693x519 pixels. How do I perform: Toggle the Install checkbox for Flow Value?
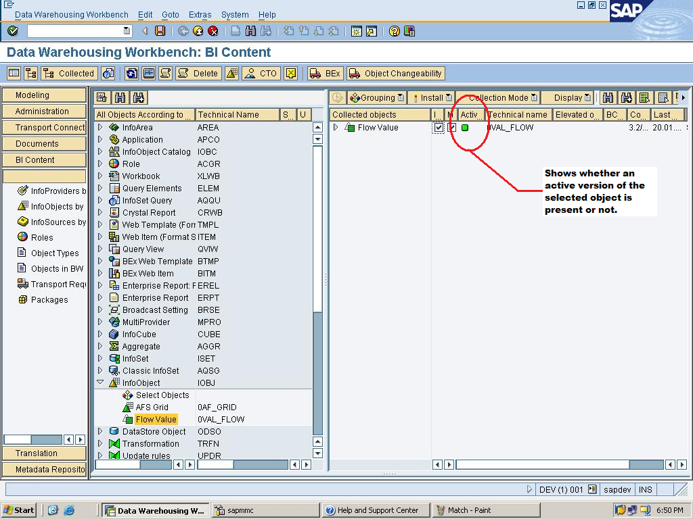tap(438, 128)
